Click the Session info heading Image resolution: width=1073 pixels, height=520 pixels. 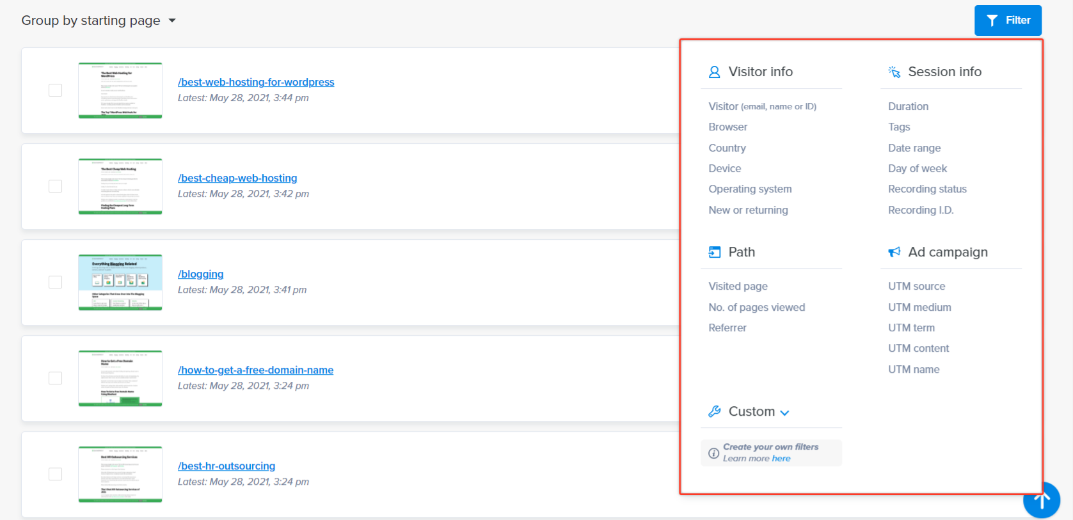click(x=944, y=72)
